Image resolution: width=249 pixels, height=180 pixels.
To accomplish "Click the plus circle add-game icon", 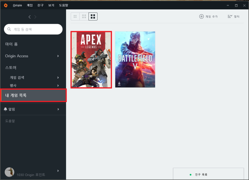I will tap(201, 16).
